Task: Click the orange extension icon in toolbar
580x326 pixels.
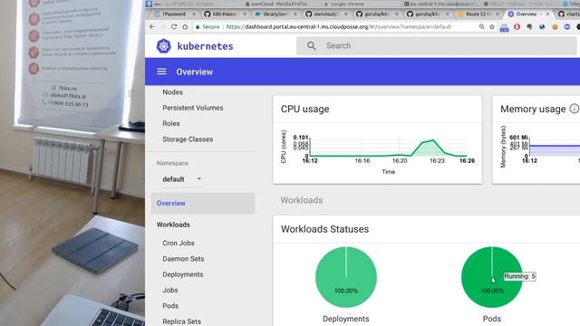Action: pyautogui.click(x=555, y=27)
